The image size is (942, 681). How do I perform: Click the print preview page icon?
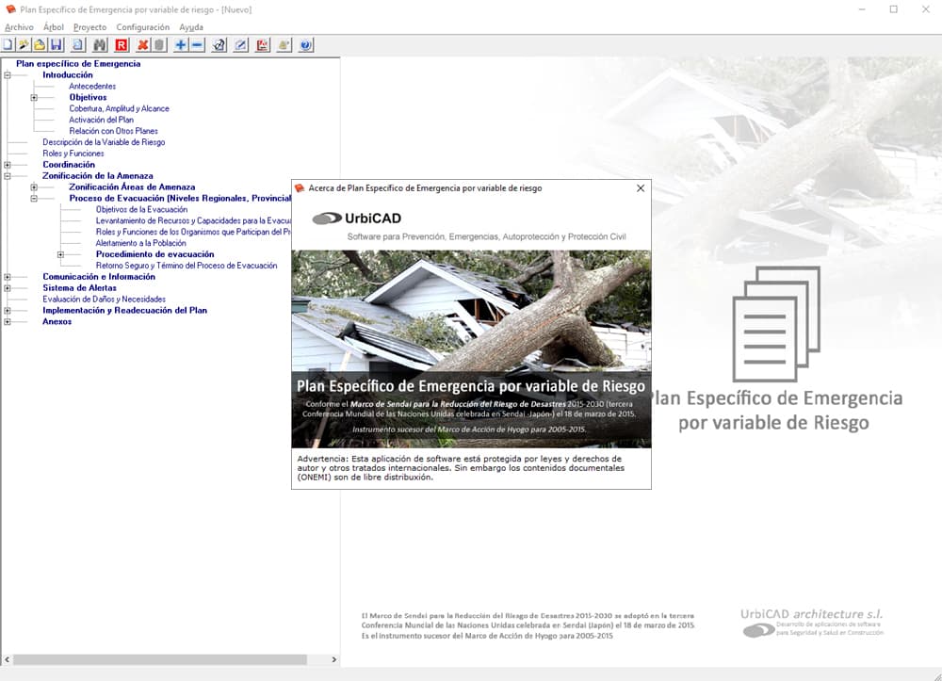pos(78,45)
